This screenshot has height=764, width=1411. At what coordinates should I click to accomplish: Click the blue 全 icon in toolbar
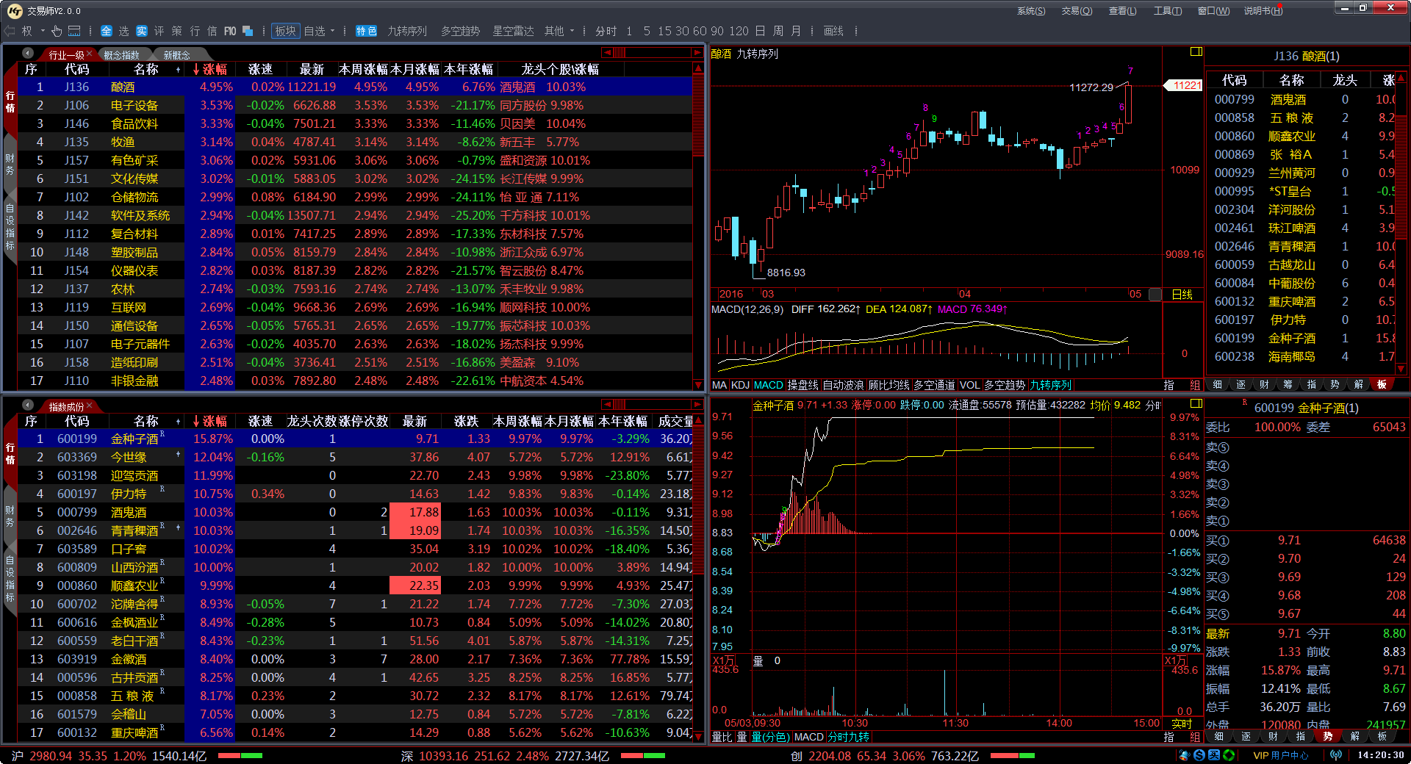[x=107, y=31]
